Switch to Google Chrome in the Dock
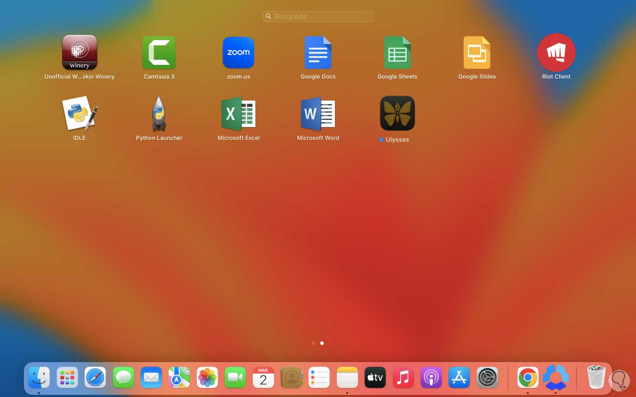The height and width of the screenshot is (397, 636). [x=528, y=378]
